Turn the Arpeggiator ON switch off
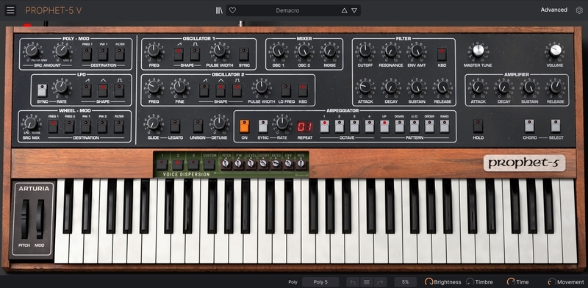The image size is (588, 288). [x=244, y=126]
